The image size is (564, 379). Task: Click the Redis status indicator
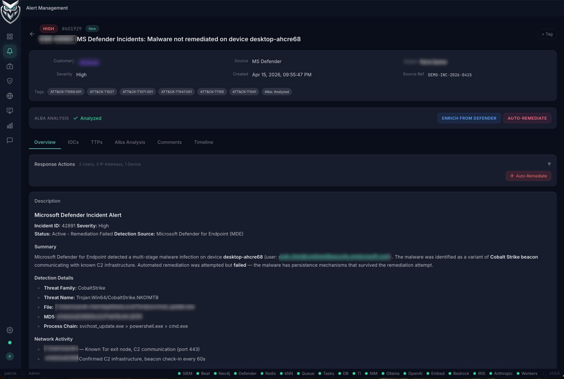[x=268, y=373]
